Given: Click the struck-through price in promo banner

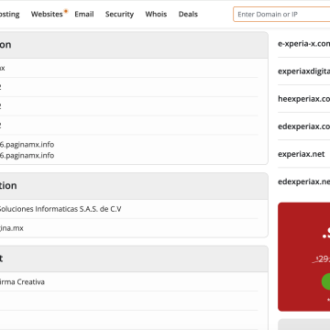Looking at the screenshot, I should [x=322, y=259].
